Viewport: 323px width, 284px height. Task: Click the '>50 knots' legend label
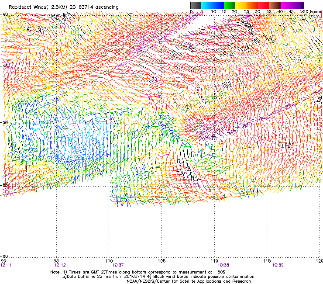311,12
